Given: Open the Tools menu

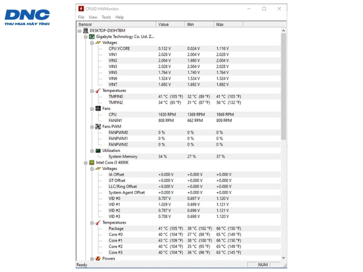Looking at the screenshot, I should pos(106,17).
